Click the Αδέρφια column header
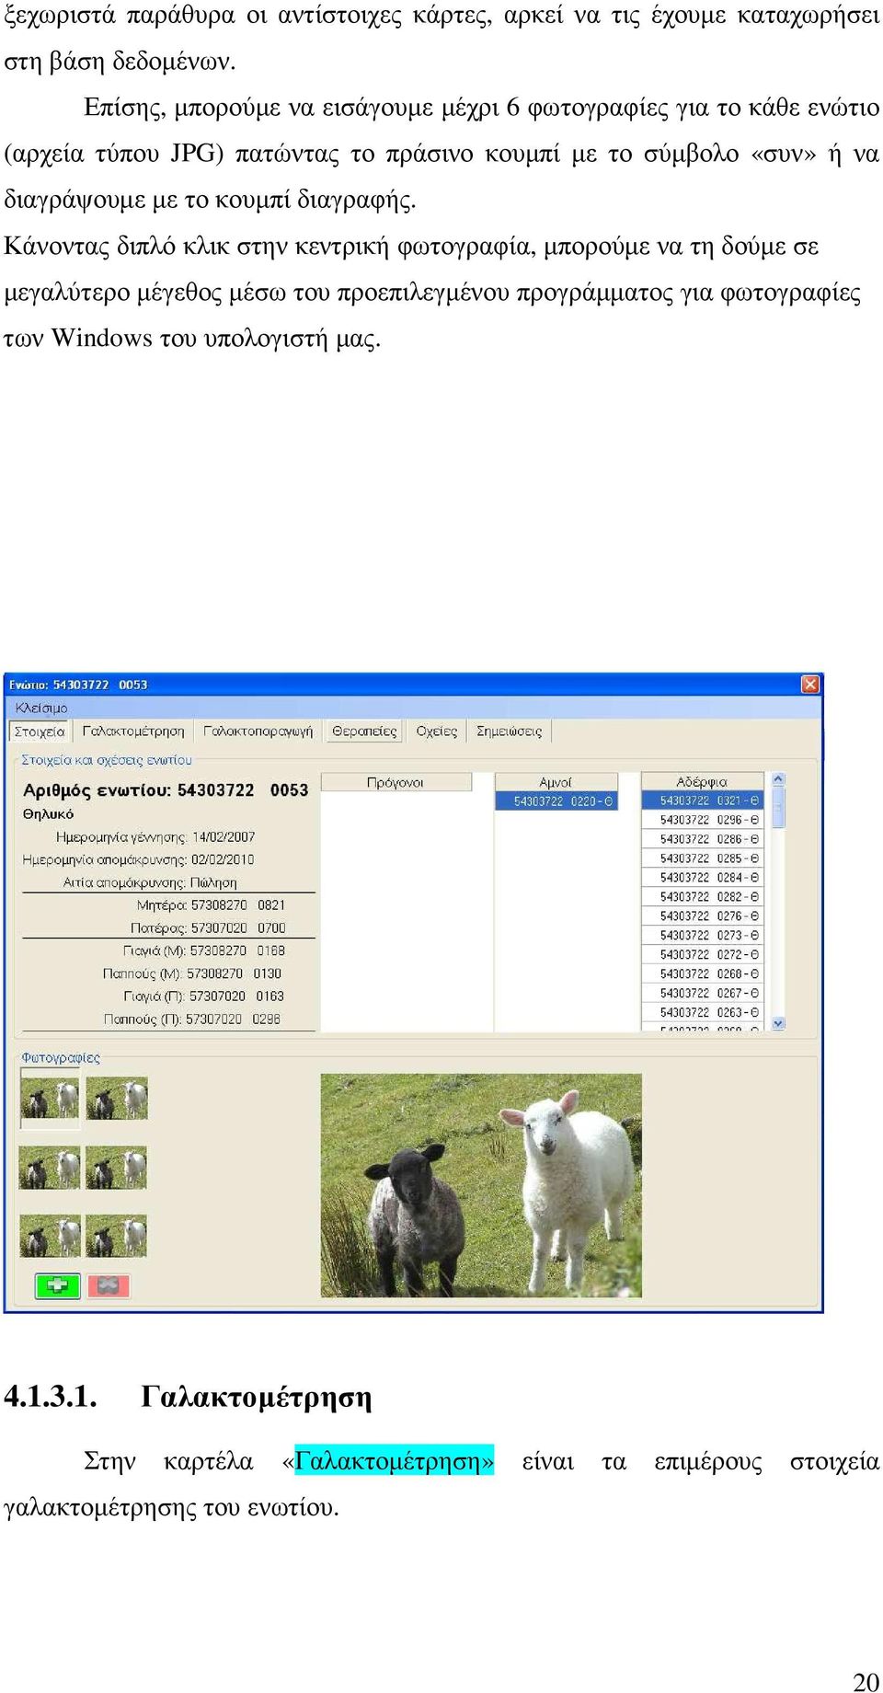The width and height of the screenshot is (883, 1693). (702, 782)
